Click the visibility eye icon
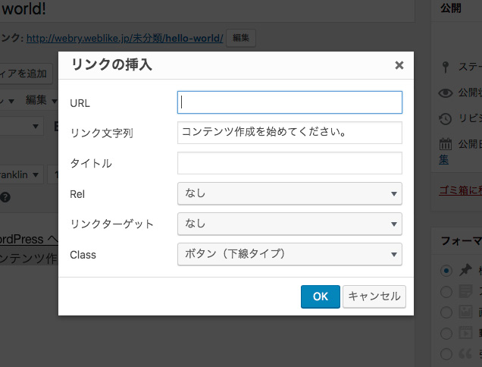 (x=446, y=93)
